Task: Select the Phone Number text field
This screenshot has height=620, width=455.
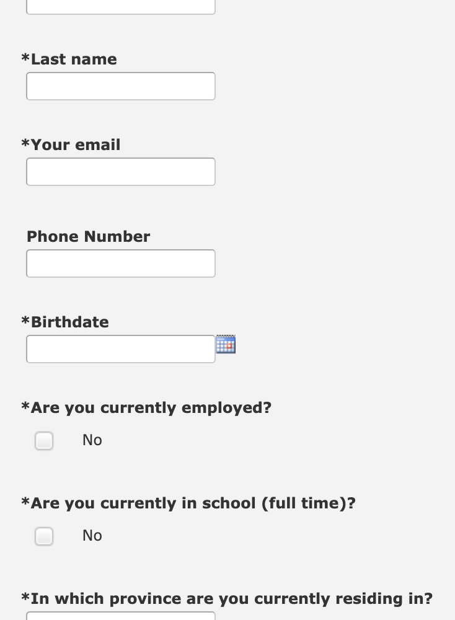Action: click(x=121, y=263)
